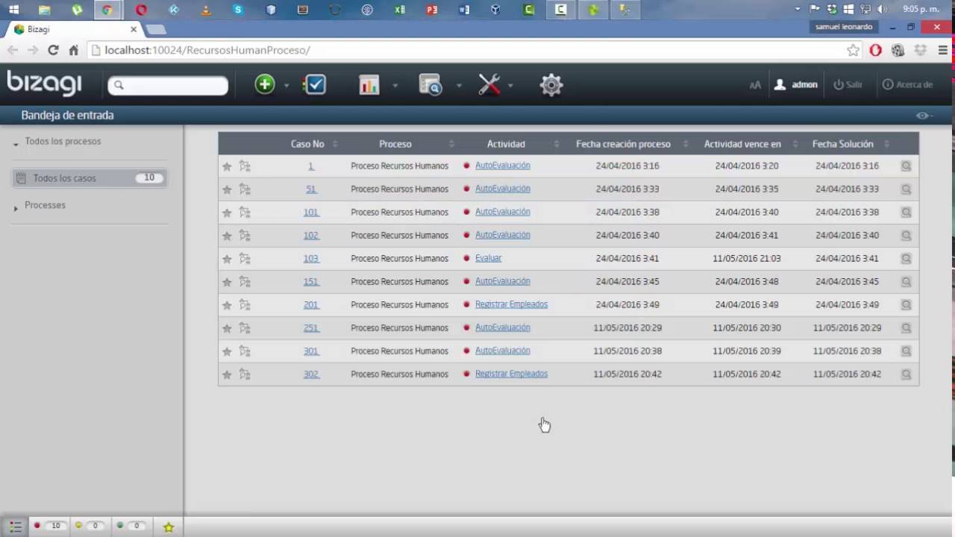Click the search magnifier for case 302
Viewport: 955px width, 537px height.
coord(906,374)
